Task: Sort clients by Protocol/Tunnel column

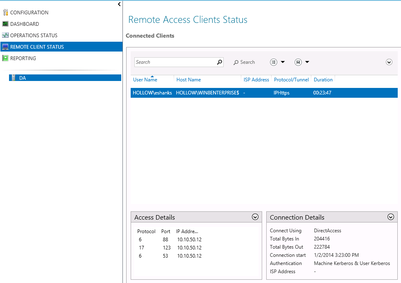Action: 291,79
